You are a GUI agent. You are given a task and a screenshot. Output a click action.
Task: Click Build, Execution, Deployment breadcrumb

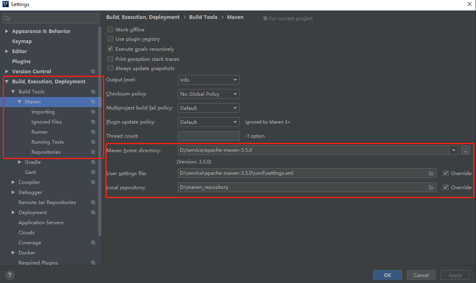click(x=143, y=17)
